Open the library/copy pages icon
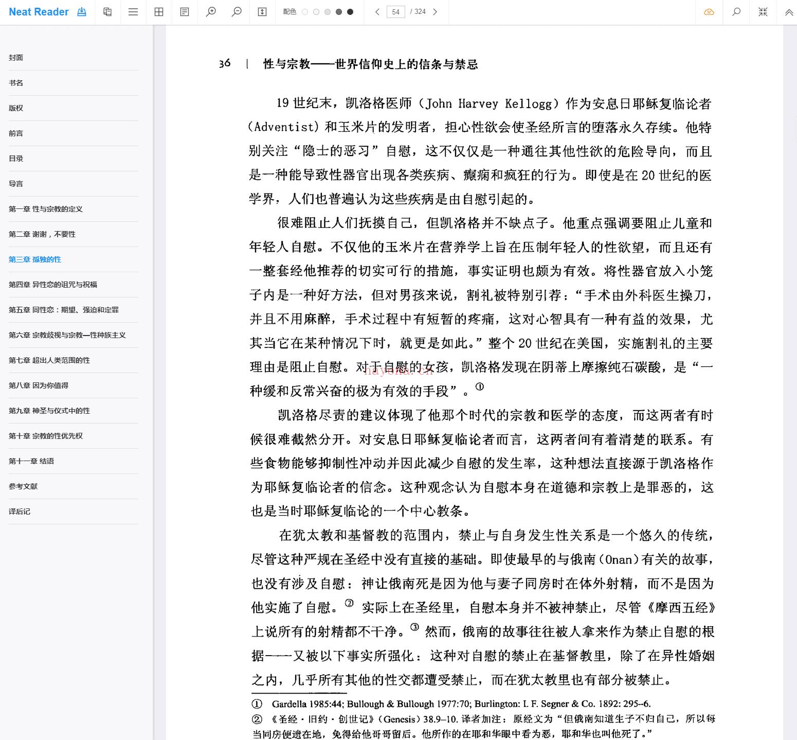797x740 pixels. 107,12
